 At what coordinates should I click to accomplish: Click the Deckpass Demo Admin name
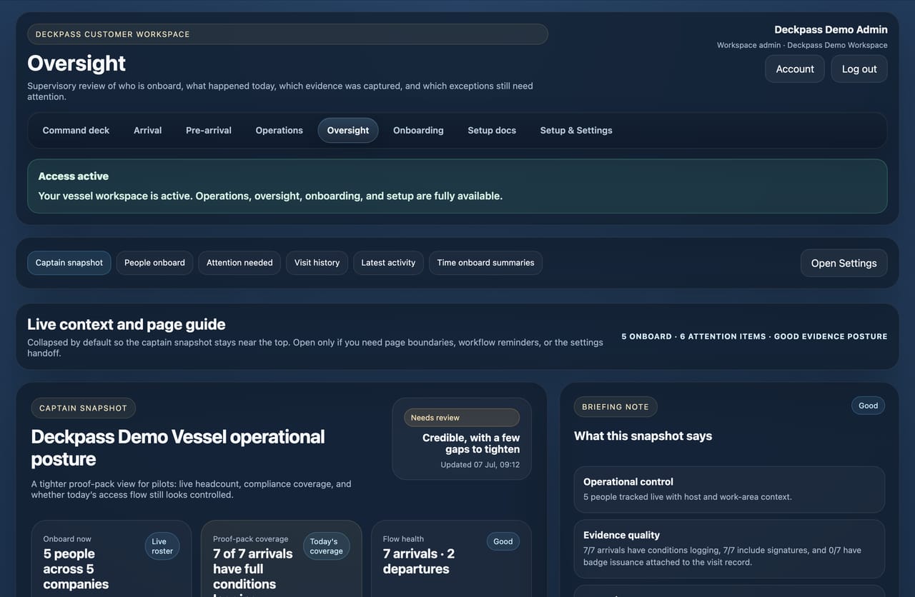click(831, 30)
